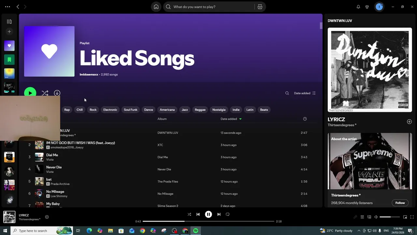Expand Your Library sidebar
The image size is (417, 235).
(x=9, y=22)
